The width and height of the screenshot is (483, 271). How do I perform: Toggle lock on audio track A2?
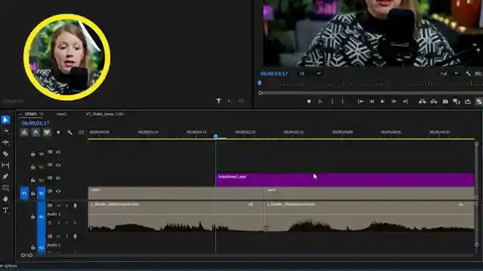click(x=33, y=247)
